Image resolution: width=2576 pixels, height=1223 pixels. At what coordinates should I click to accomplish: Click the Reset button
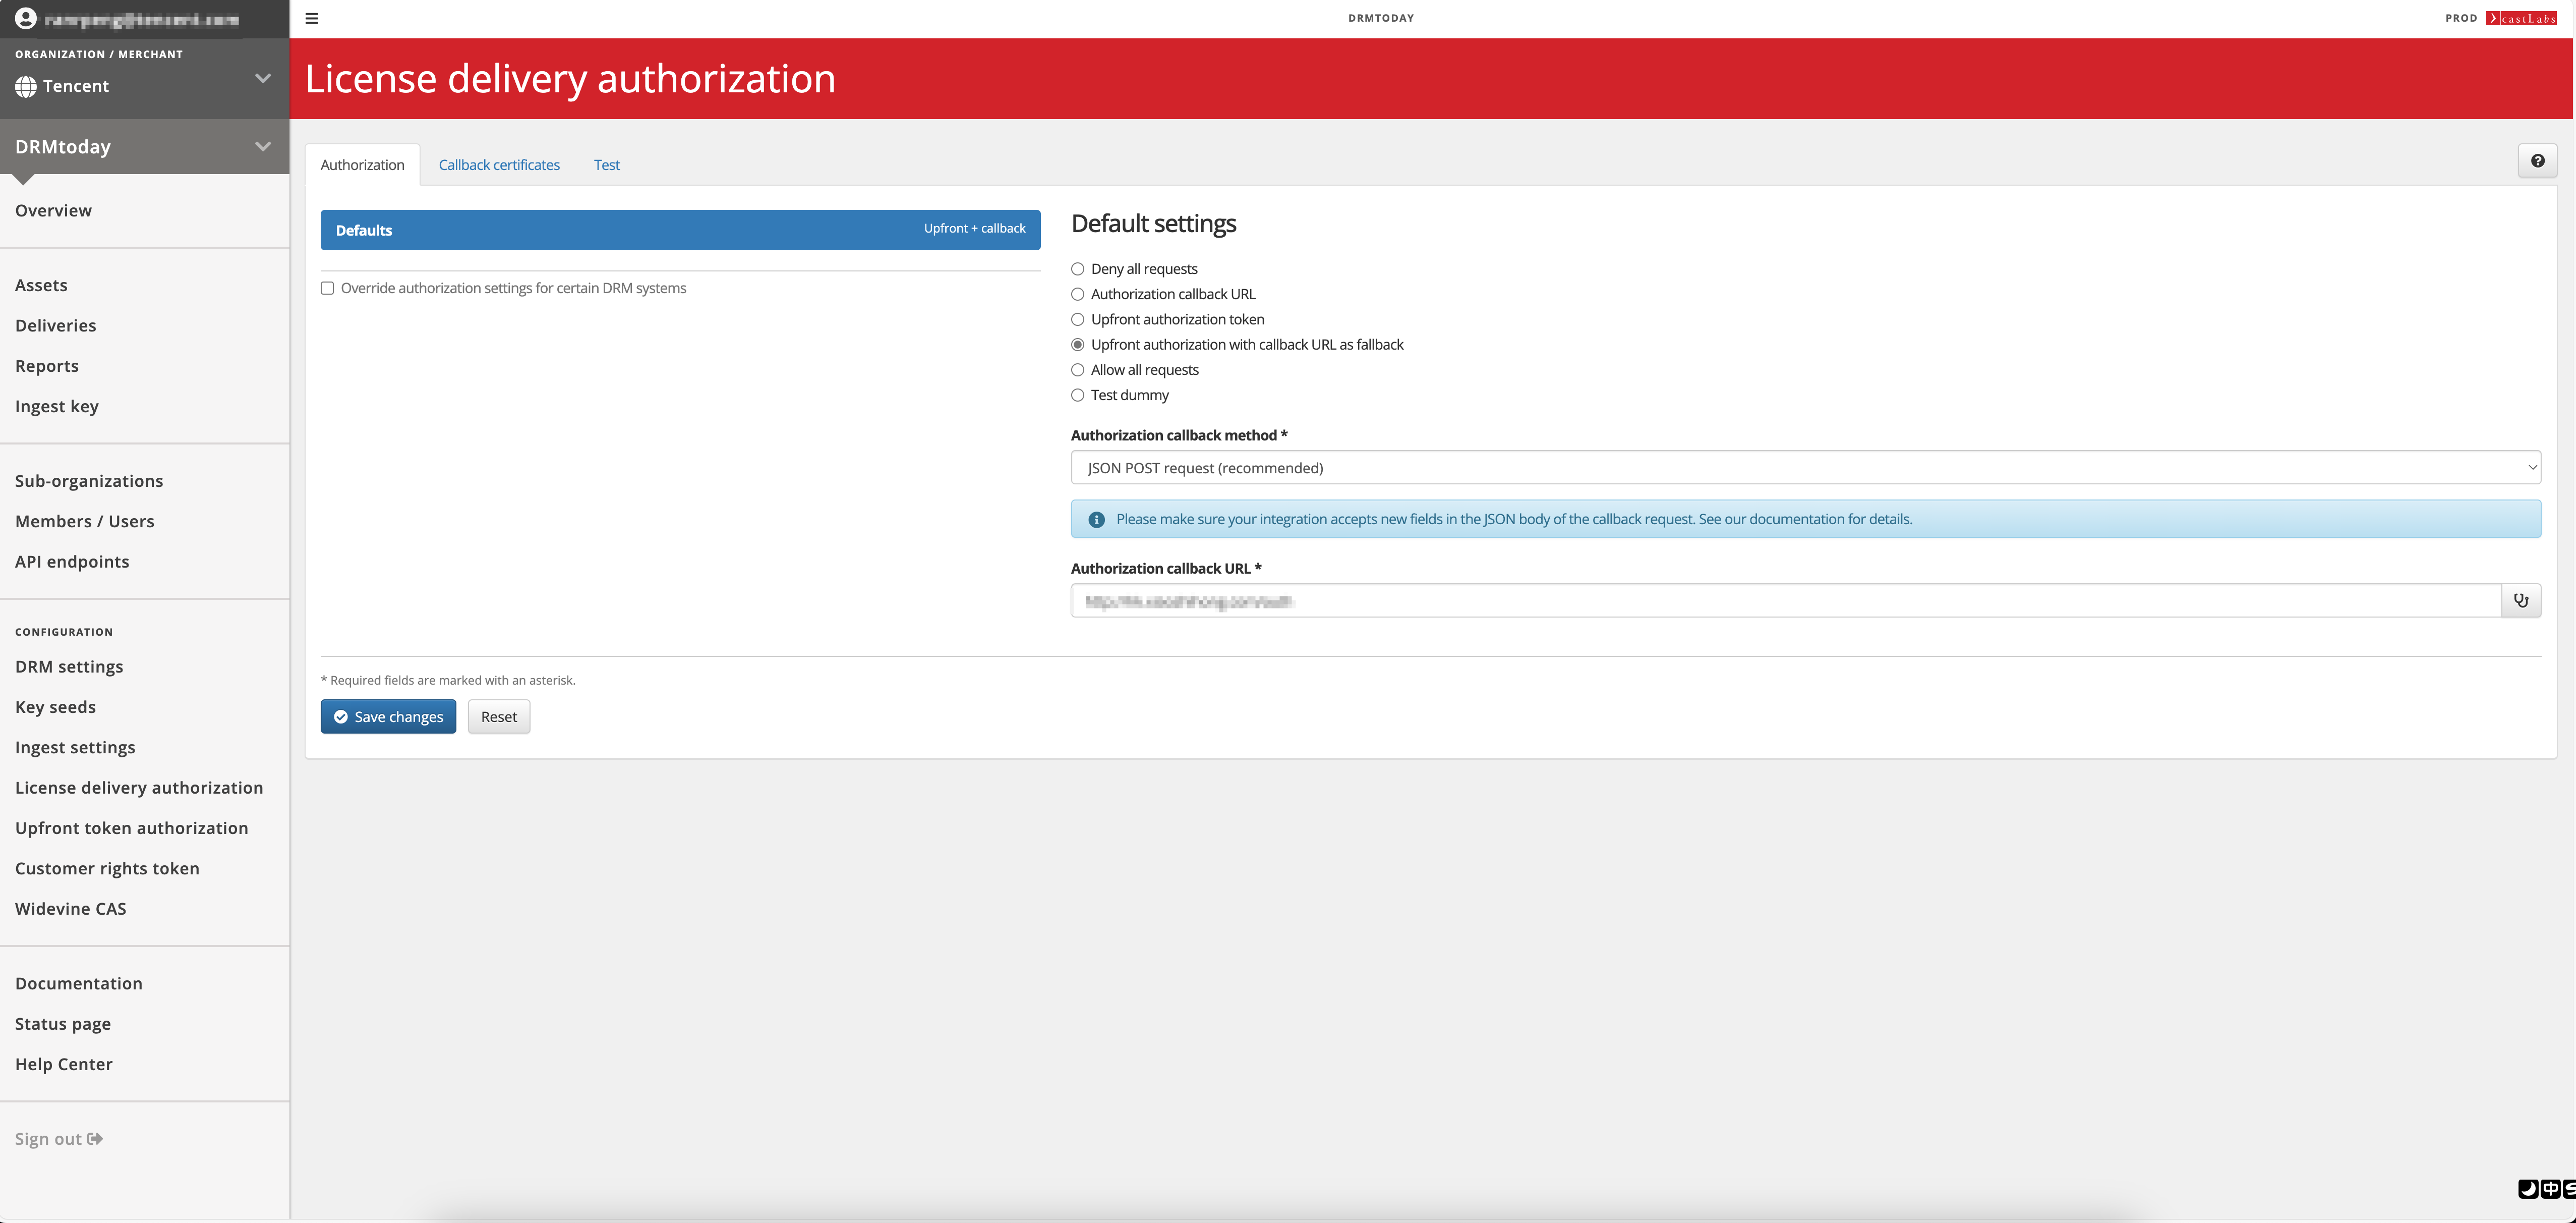point(498,716)
